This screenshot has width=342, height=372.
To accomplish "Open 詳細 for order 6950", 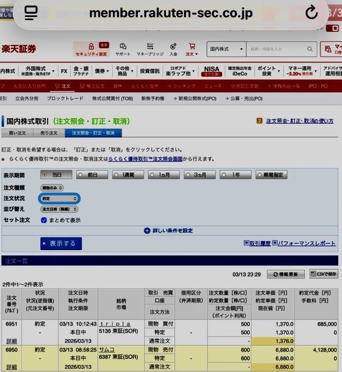I will tap(11, 367).
